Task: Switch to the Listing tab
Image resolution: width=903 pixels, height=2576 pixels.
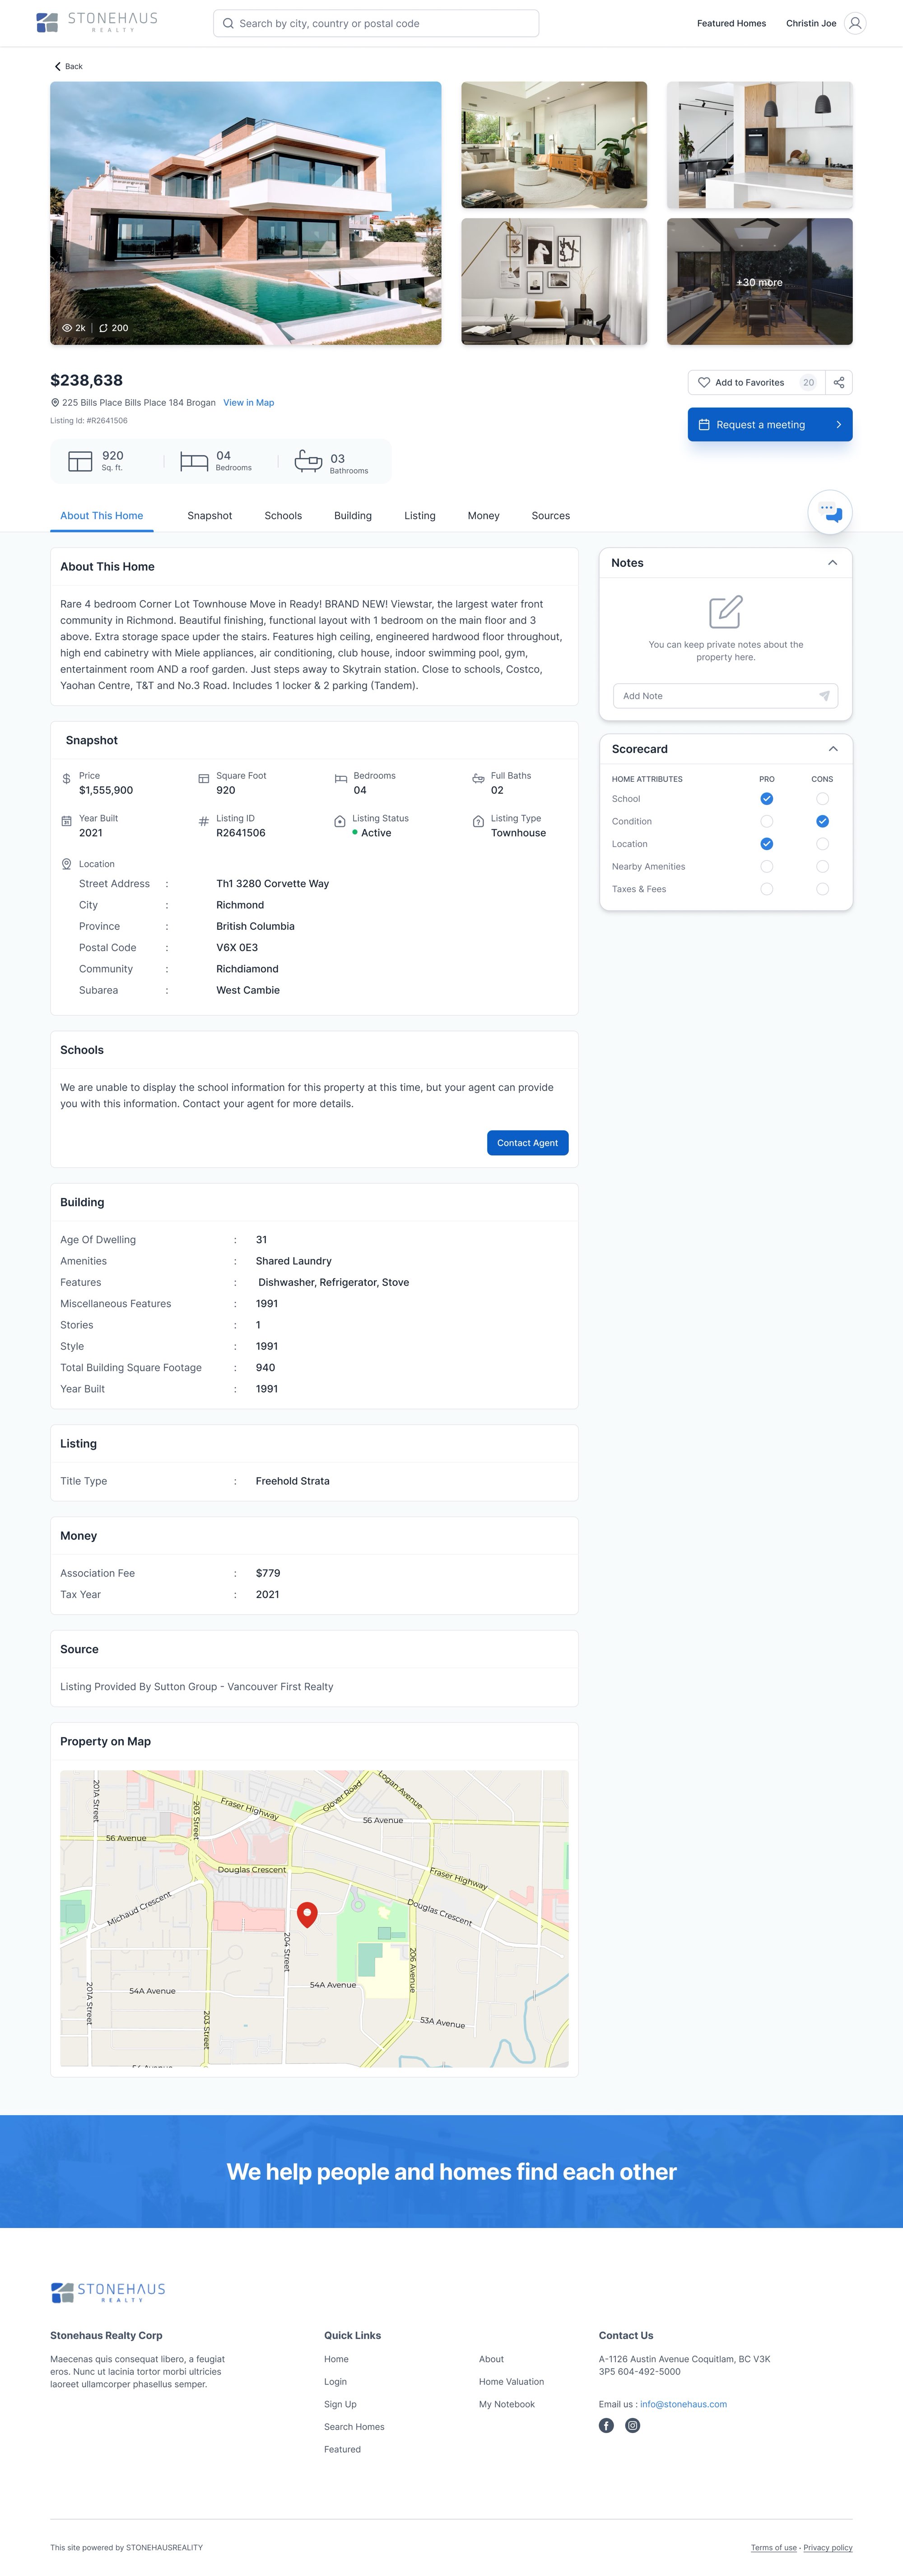Action: (x=420, y=516)
